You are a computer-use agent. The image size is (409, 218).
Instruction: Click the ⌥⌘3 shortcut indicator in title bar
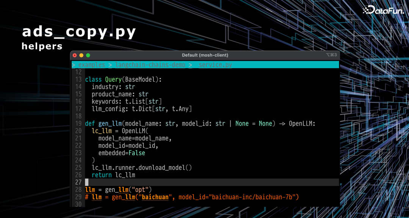(x=331, y=55)
